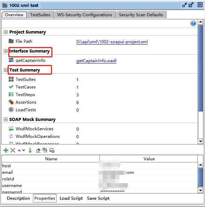Open the blue help question mark icon
This screenshot has height=207, width=205.
193,23
